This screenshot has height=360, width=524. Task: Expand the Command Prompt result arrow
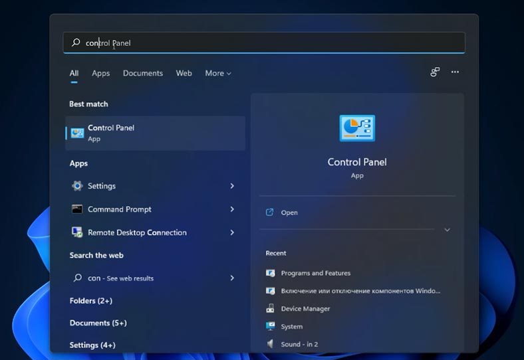click(232, 209)
